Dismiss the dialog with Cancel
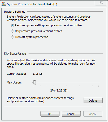 pyautogui.click(x=71, y=114)
